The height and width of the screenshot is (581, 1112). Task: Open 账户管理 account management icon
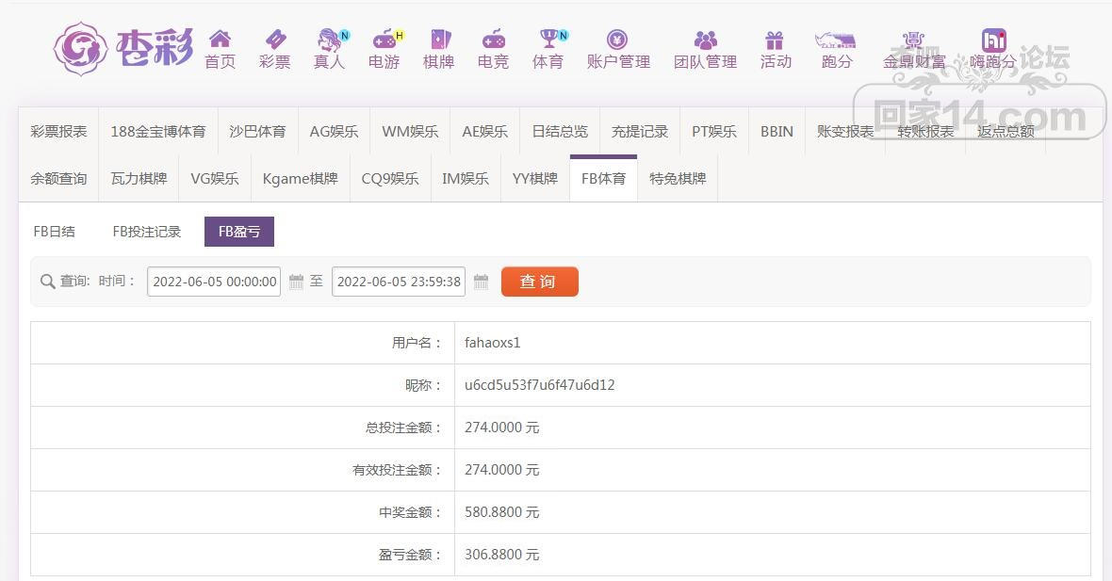click(618, 40)
